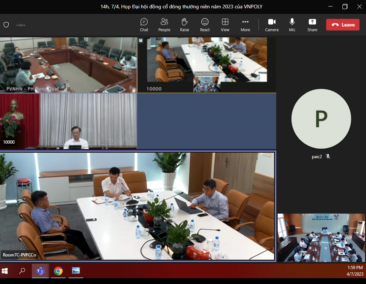Change the meeting View layout
366x284 pixels.
click(x=225, y=25)
